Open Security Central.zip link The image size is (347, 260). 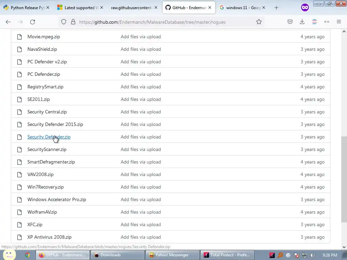(47, 112)
